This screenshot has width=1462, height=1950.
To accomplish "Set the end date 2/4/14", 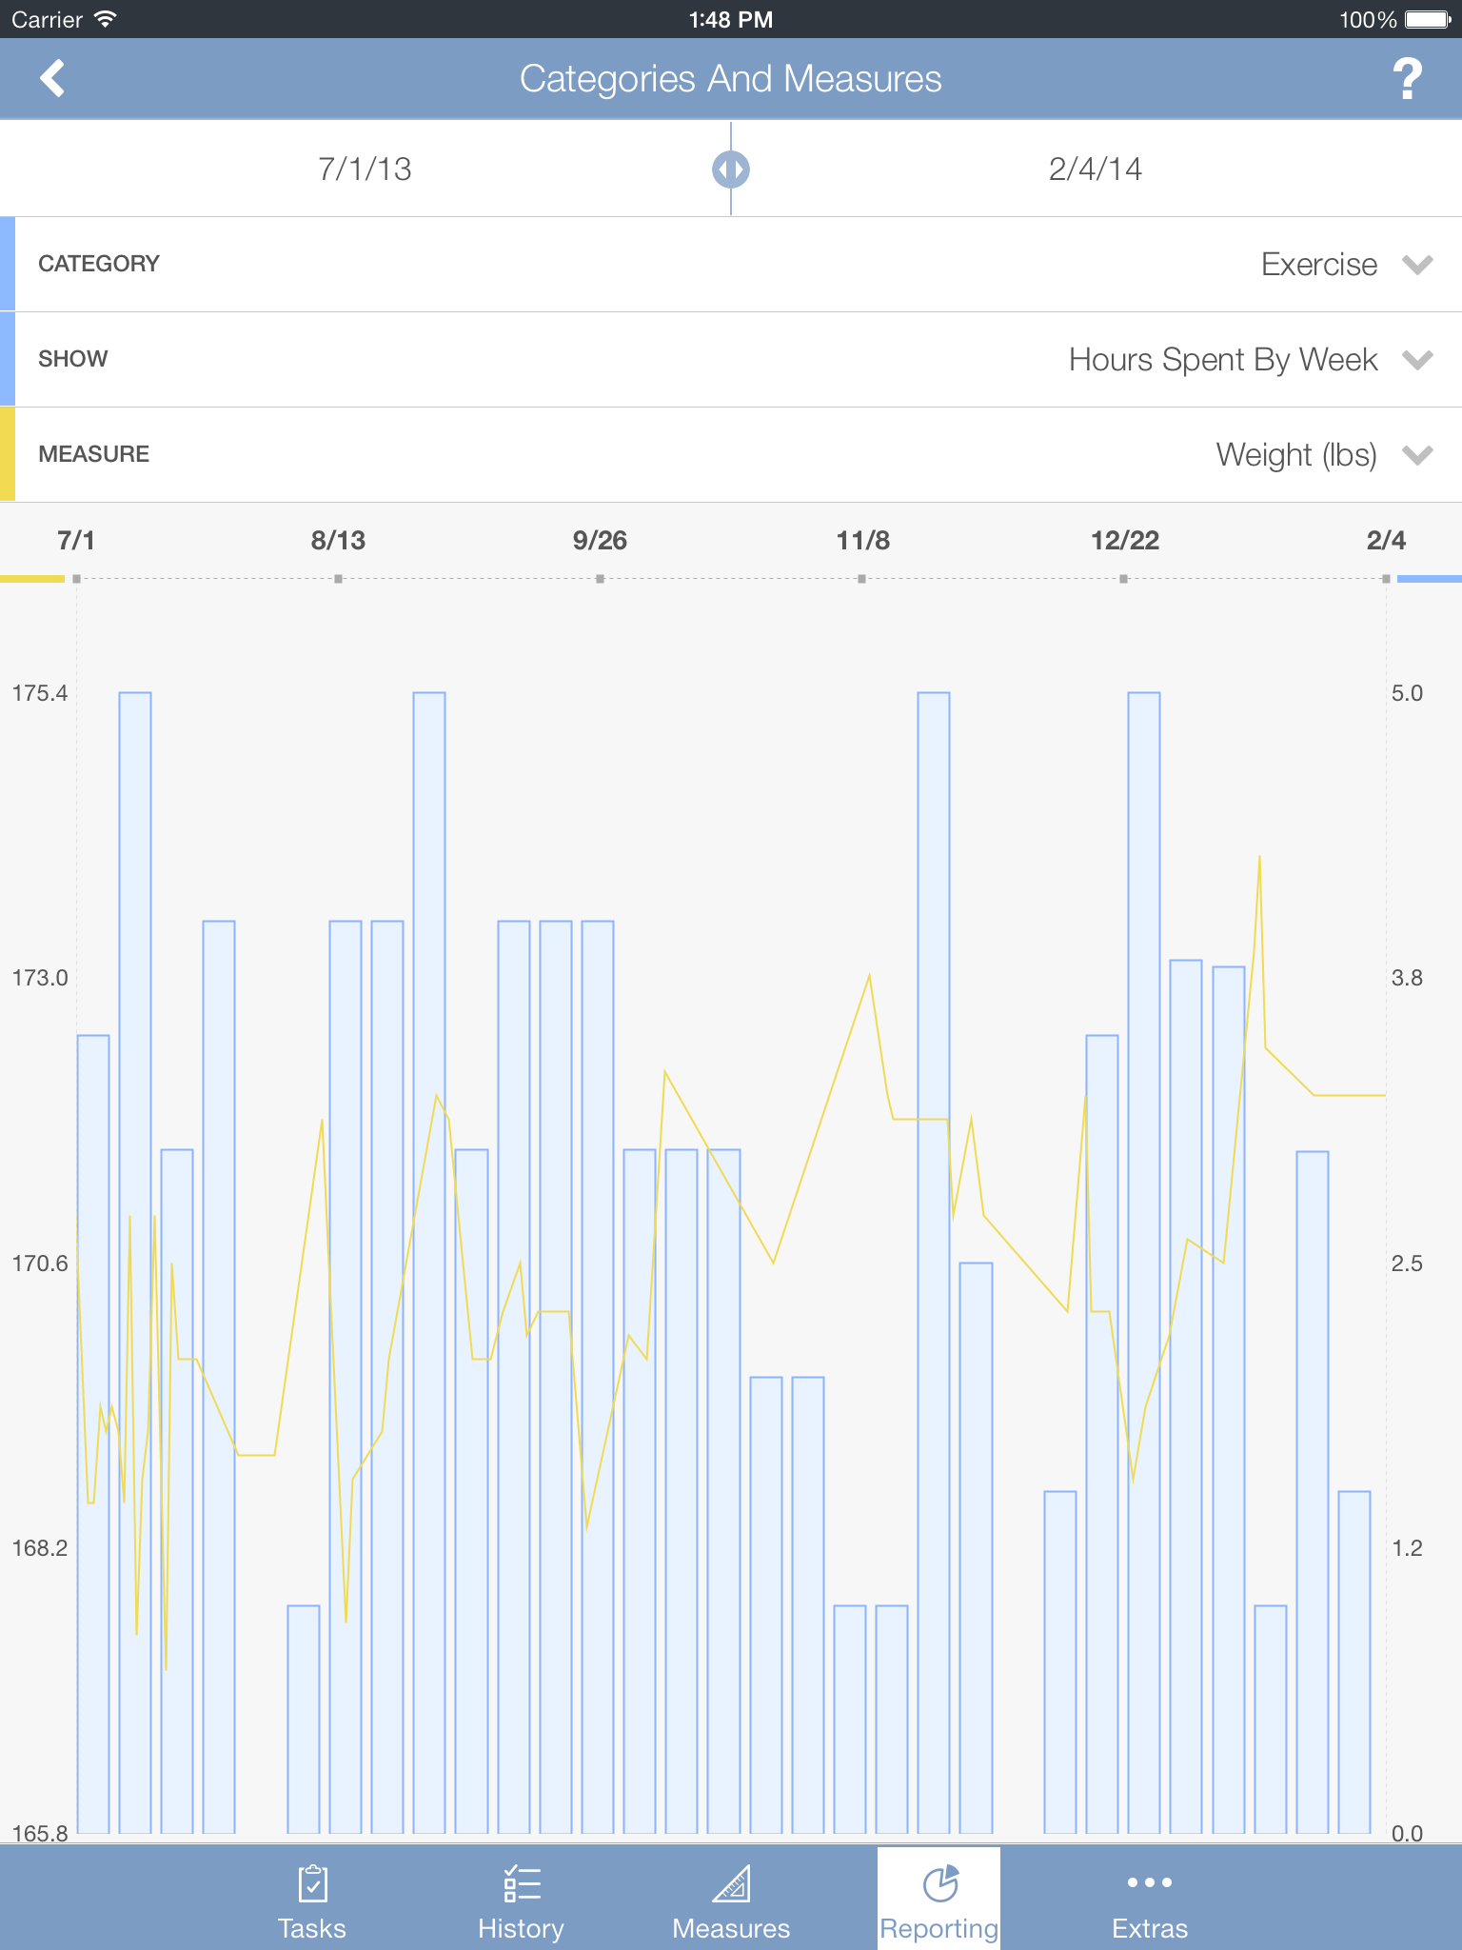I will point(1096,169).
